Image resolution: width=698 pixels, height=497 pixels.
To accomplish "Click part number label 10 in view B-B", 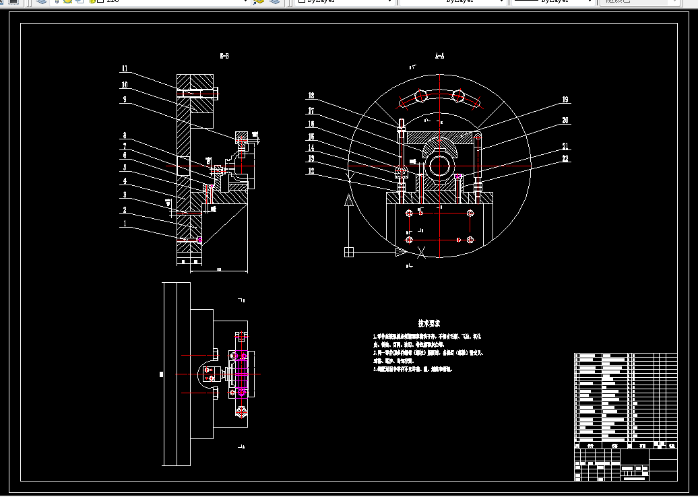I will pyautogui.click(x=125, y=85).
